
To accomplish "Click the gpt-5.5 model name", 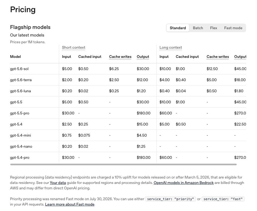I will (16, 102).
